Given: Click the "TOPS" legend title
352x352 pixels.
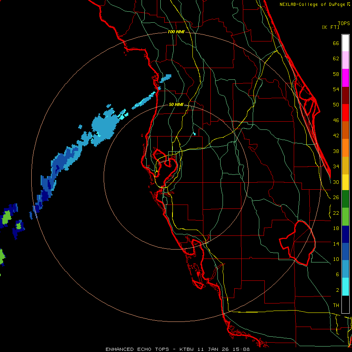Looking at the screenshot, I should pos(344,23).
